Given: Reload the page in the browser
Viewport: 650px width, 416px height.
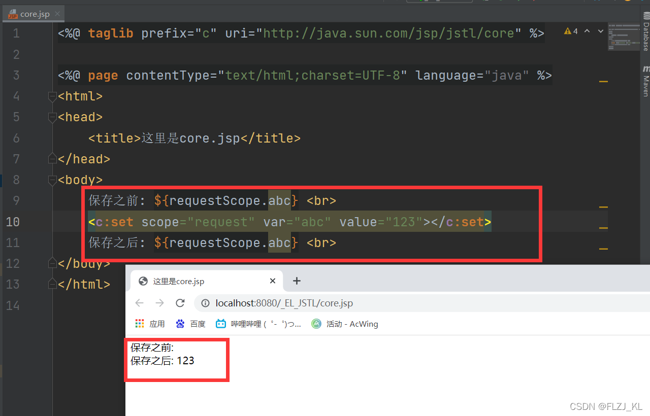Looking at the screenshot, I should click(x=180, y=303).
